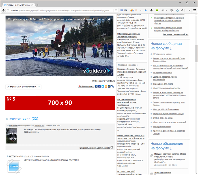Open downloads with the black down arrow
198x175 pixels.
[x=151, y=10]
